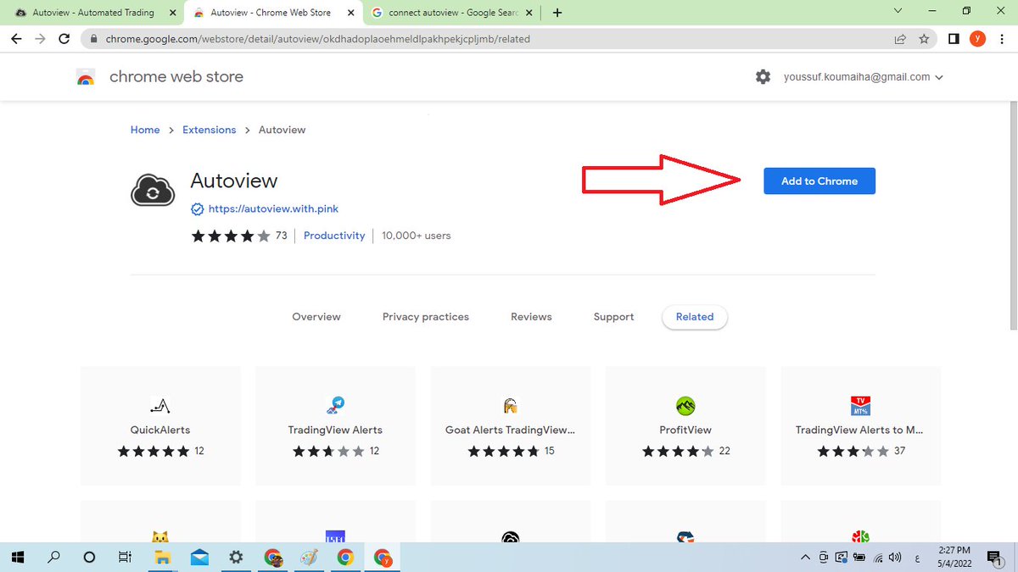Screen dimensions: 1018x572
Task: Share this page icon in address bar
Action: click(x=900, y=39)
